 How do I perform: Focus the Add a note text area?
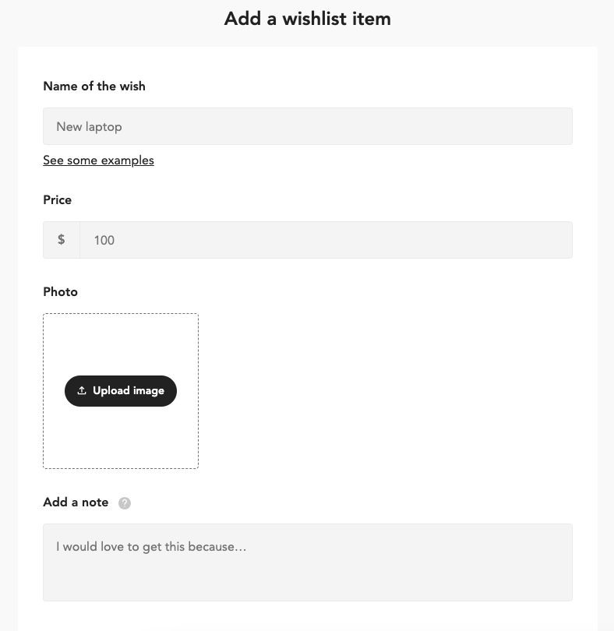click(307, 562)
